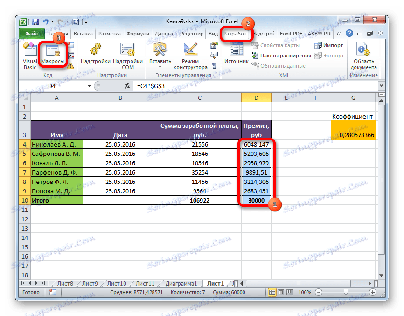This screenshot has width=404, height=316.
Task: Open the Visual Basic editor
Action: (30, 56)
